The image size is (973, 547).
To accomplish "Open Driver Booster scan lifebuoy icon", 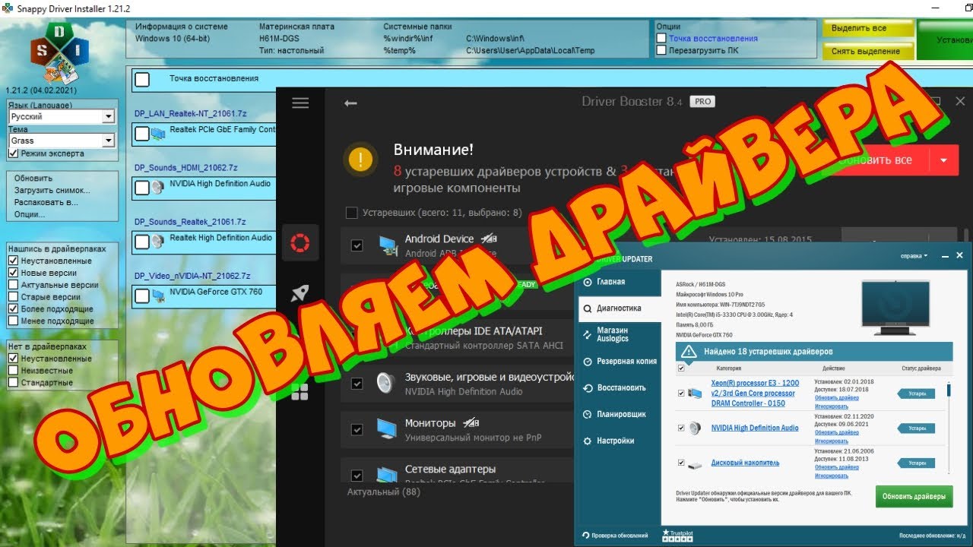I will [x=300, y=243].
